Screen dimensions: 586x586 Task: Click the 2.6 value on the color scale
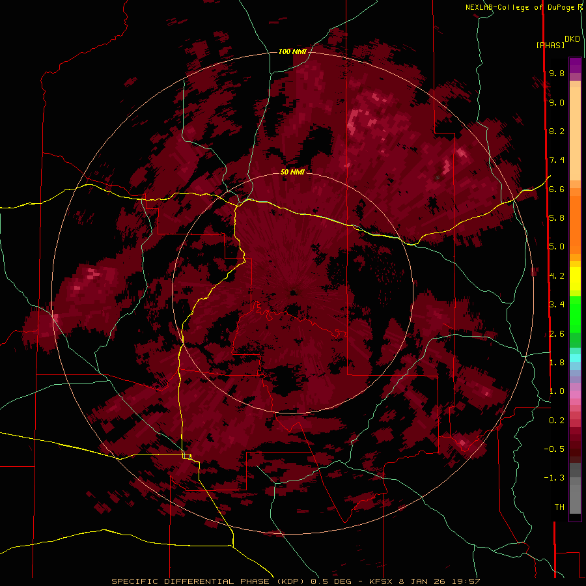[x=557, y=334]
